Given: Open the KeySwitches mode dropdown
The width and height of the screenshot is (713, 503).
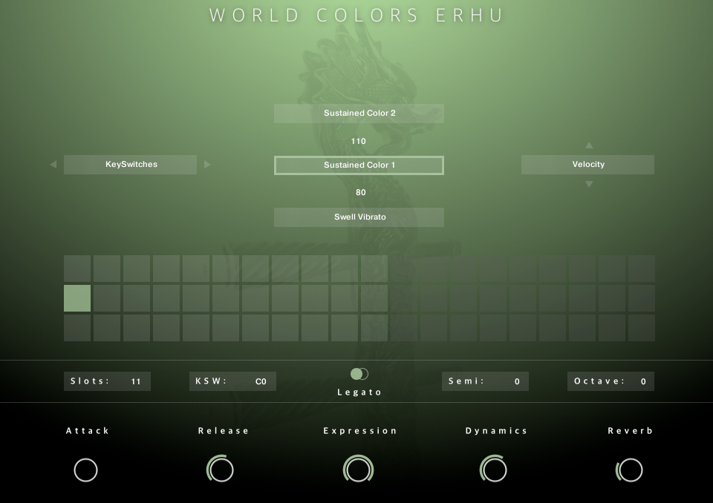Looking at the screenshot, I should point(131,165).
